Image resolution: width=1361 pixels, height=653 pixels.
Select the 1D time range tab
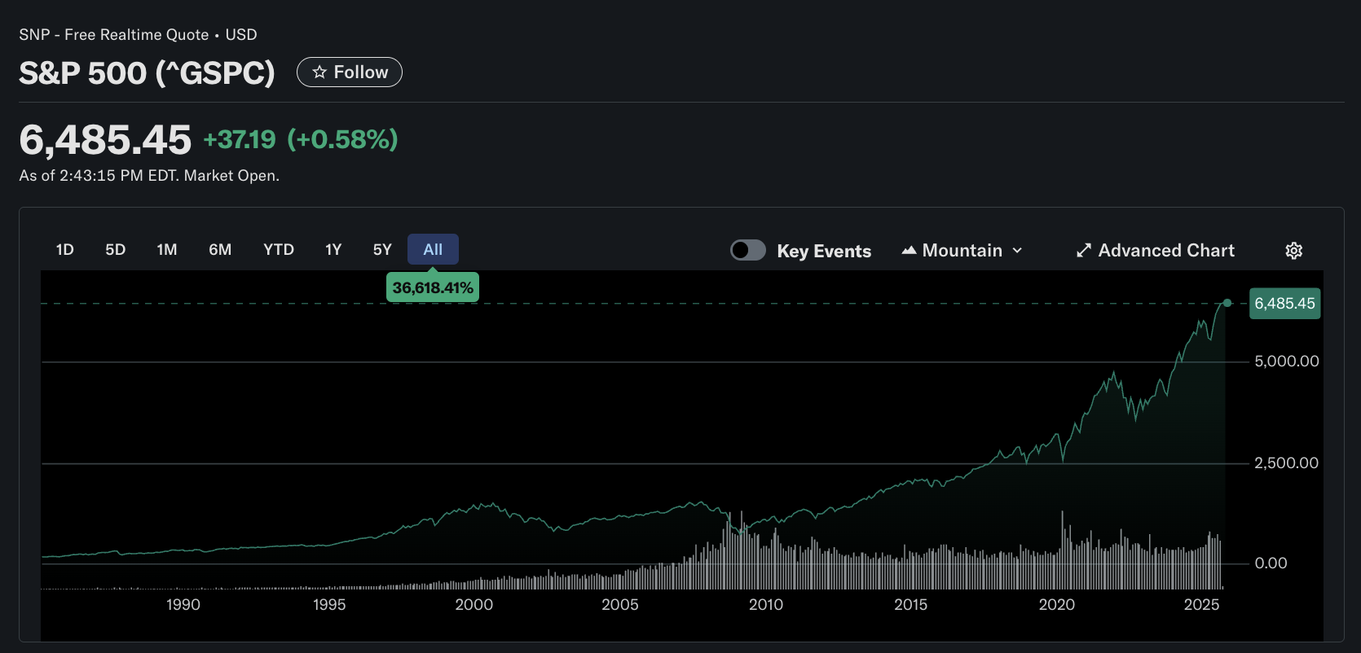click(65, 250)
